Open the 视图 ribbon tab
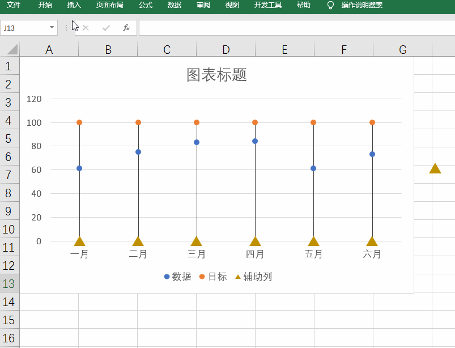 [232, 5]
